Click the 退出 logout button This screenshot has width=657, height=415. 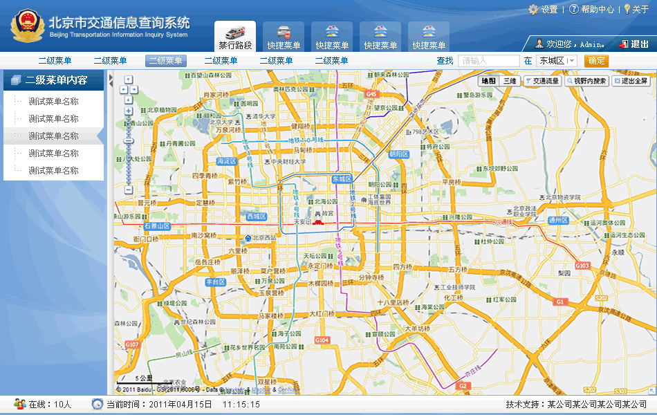[635, 44]
